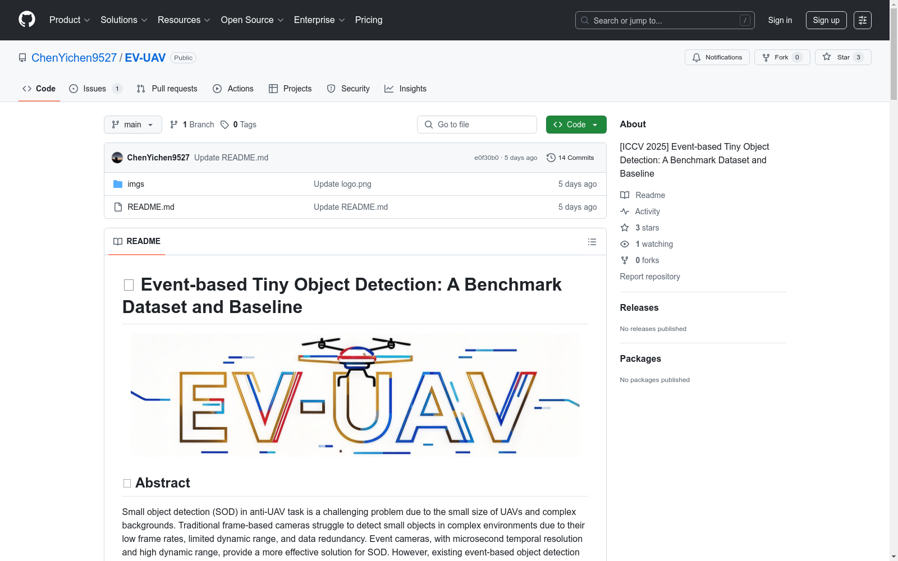Switch to the Issues tab
898x561 pixels.
point(94,89)
